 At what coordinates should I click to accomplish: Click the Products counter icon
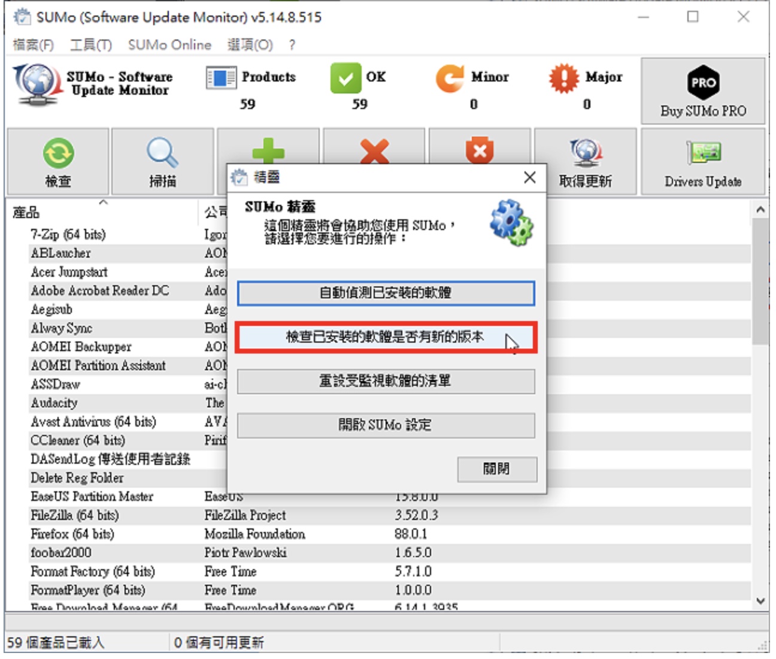pos(221,77)
